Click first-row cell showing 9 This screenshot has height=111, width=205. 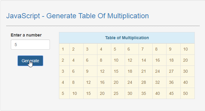pyautogui.click(x=173, y=49)
